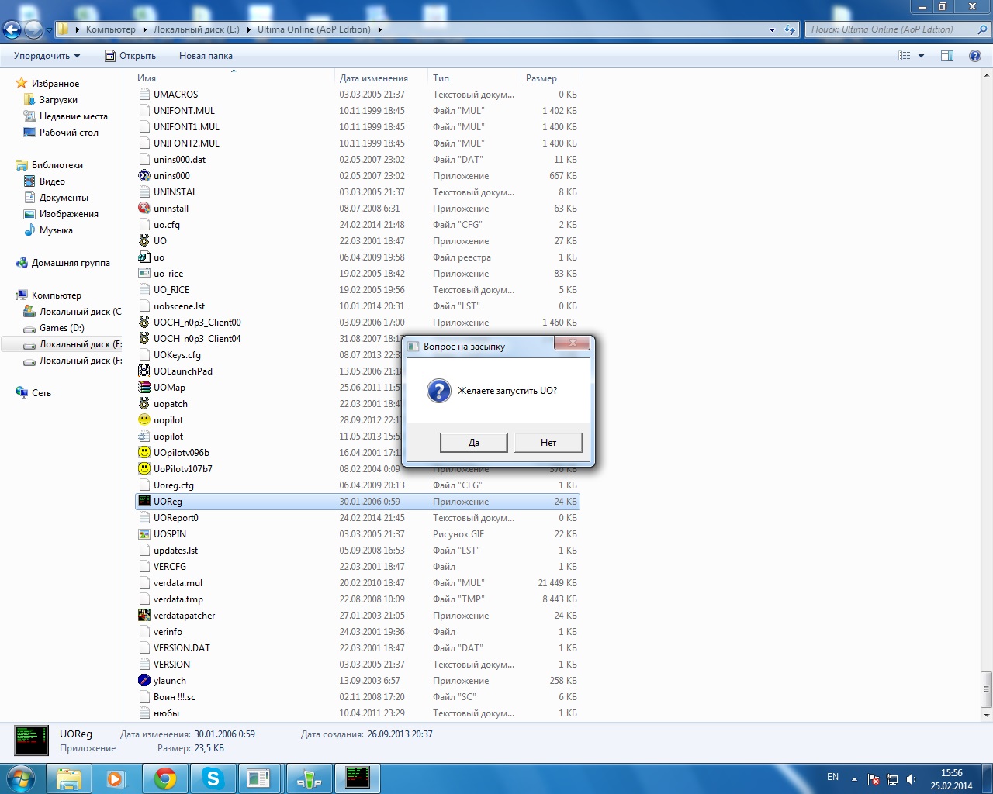Click the UOLaunchPad application icon
Screen dimensions: 993x794
[144, 371]
